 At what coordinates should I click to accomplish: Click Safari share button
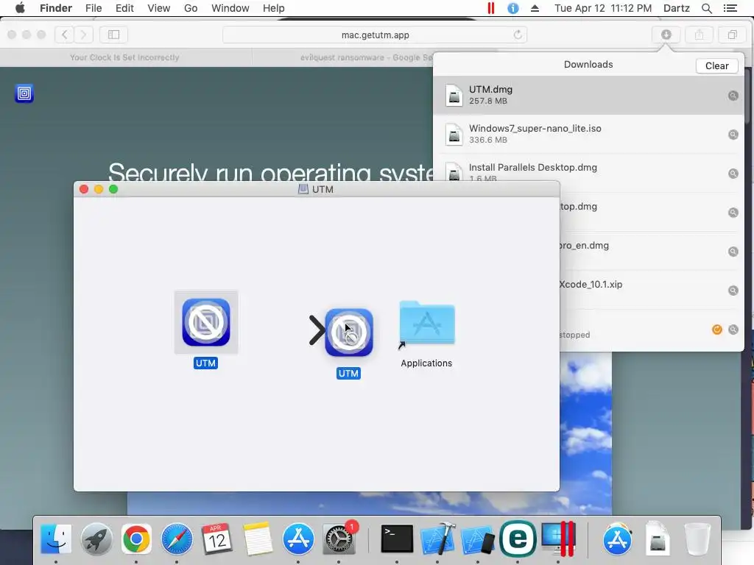coord(700,35)
